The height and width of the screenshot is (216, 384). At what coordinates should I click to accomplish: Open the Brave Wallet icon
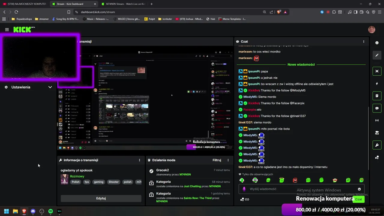pos(361,12)
